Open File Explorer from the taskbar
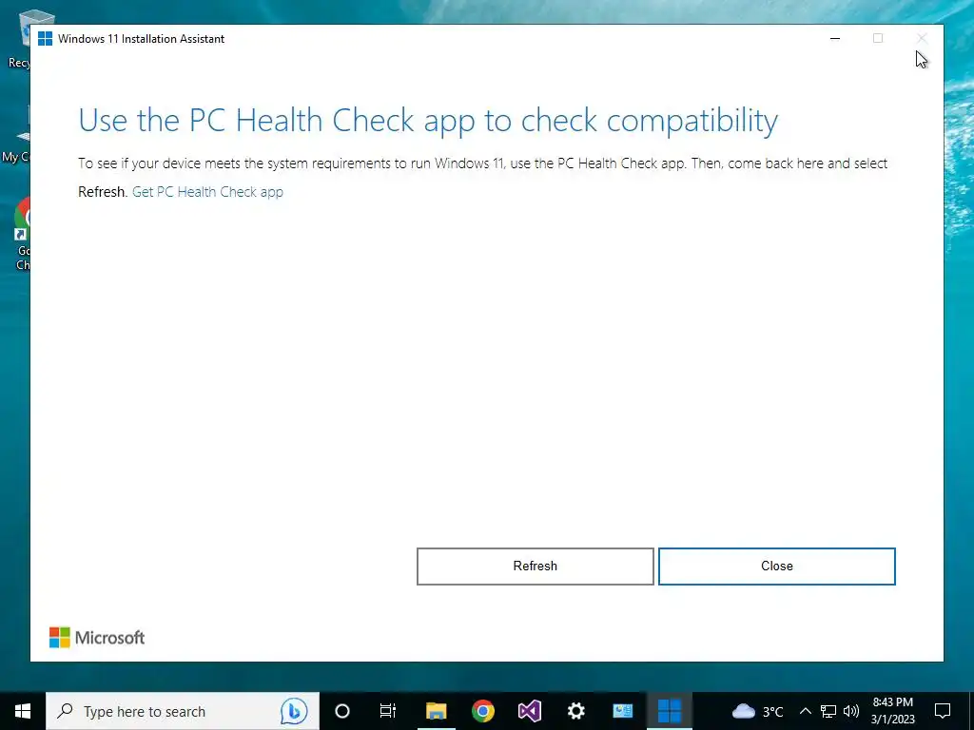 coord(436,711)
